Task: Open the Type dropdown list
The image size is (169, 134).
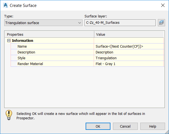Action: coord(43,23)
